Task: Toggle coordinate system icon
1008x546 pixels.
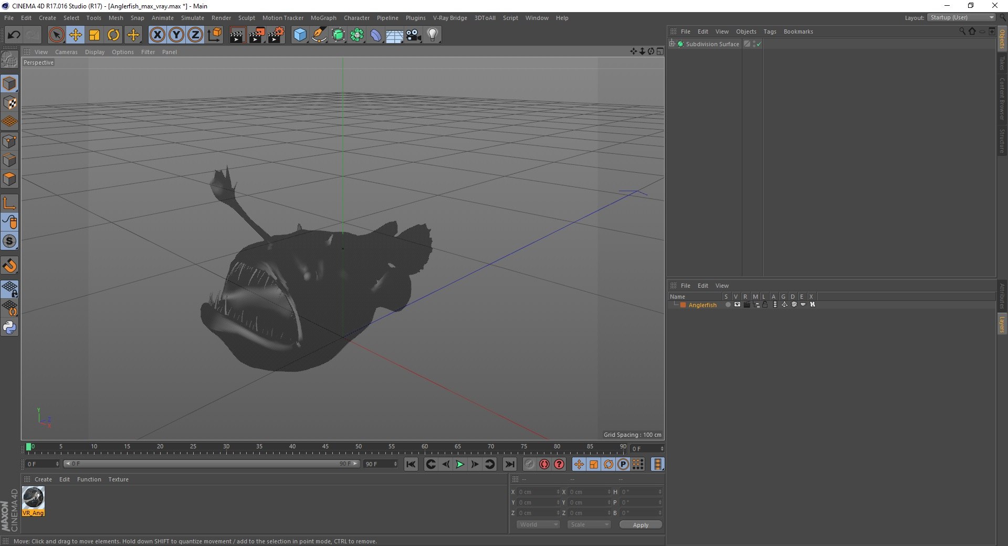Action: tap(214, 35)
